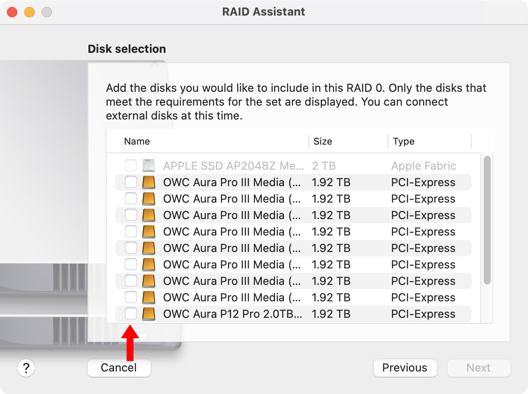Click the first OWC Aura Pro III drive icon
Viewport: 528px width, 394px height.
pyautogui.click(x=149, y=182)
